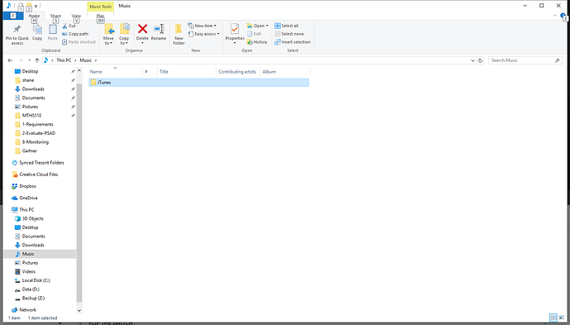The width and height of the screenshot is (570, 325).
Task: Click Invert selection
Action: [292, 42]
